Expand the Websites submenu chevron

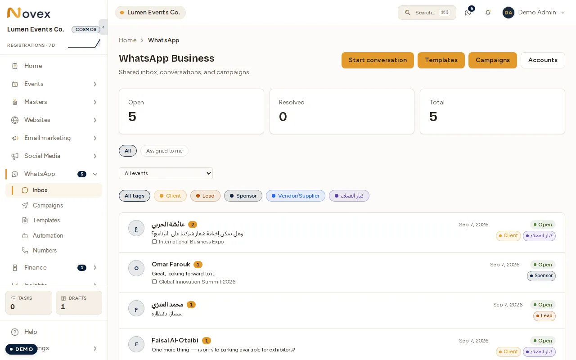coord(95,120)
